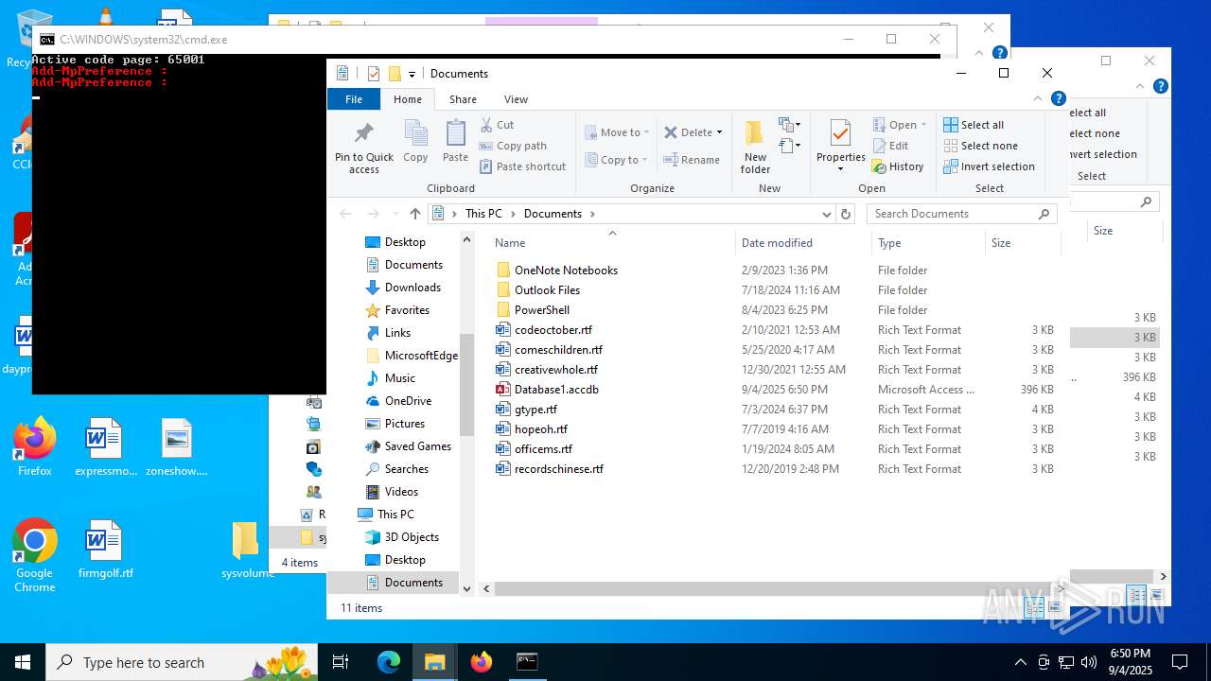Click Invert selection in Documents ribbon
1211x681 pixels.
pos(990,166)
